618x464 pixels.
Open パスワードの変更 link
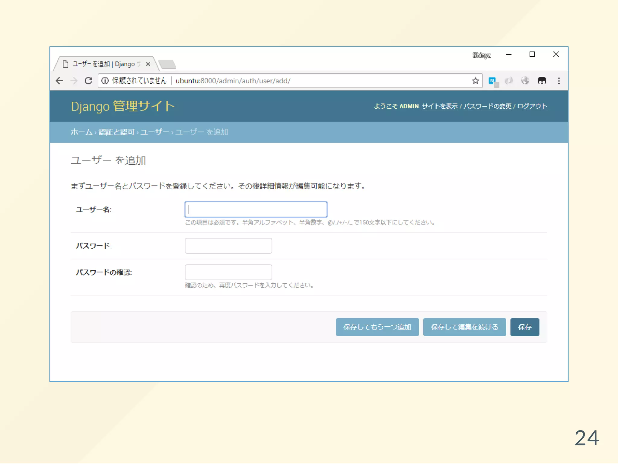pos(487,106)
